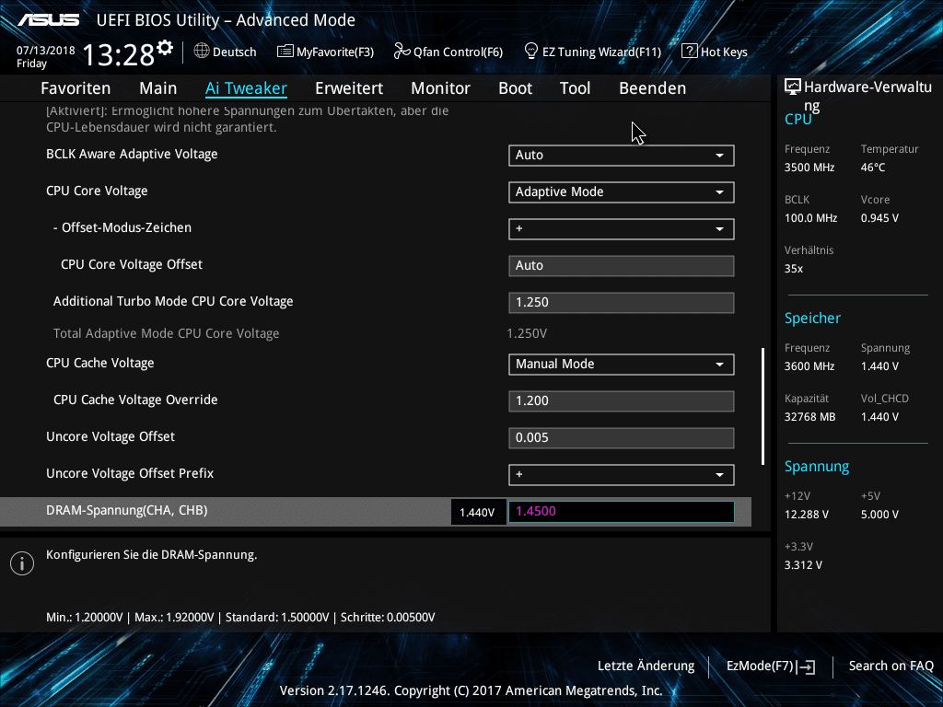943x707 pixels.
Task: Click Letzte Änderung at the bottom
Action: (646, 666)
